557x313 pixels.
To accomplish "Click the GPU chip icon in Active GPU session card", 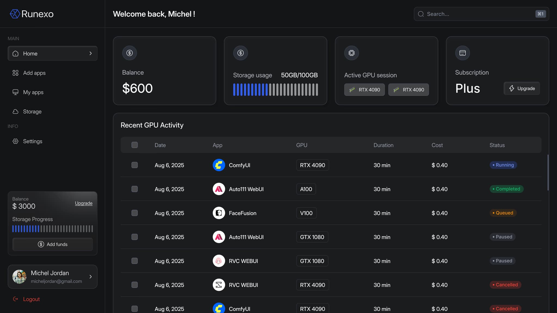I will tap(351, 53).
